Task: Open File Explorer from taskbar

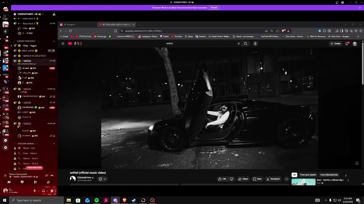Action: [69, 200]
